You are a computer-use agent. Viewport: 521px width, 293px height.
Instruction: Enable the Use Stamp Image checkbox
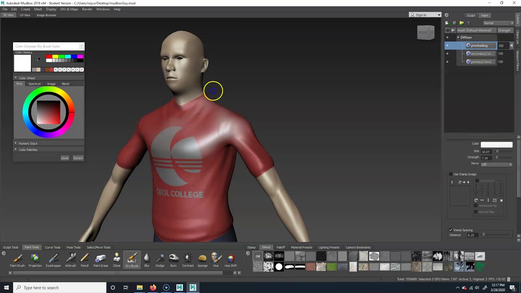451,174
